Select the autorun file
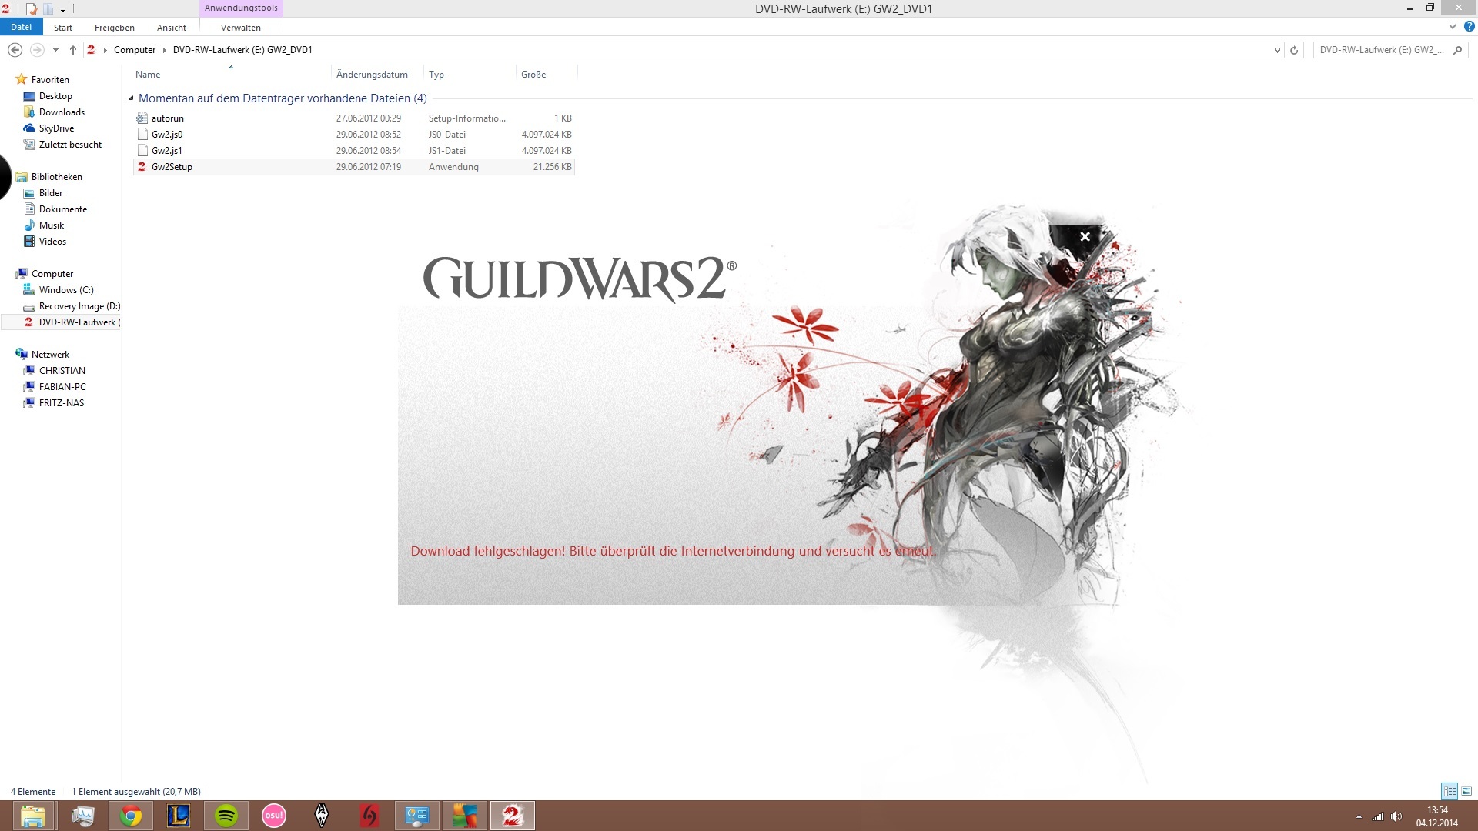The width and height of the screenshot is (1478, 831). pos(354,118)
